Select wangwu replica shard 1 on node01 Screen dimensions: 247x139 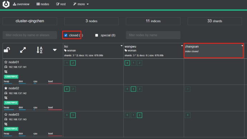click(x=133, y=63)
